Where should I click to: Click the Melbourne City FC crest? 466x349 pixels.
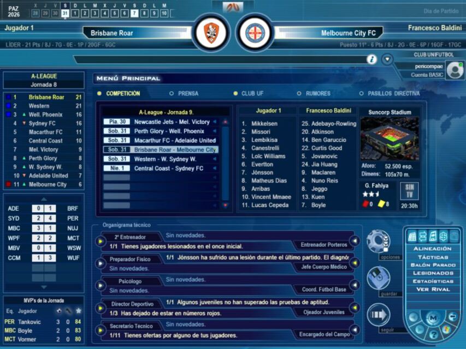[255, 33]
